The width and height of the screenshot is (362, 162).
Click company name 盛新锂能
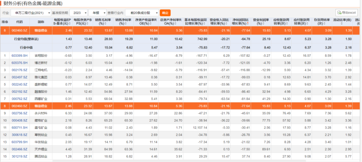coord(41,85)
